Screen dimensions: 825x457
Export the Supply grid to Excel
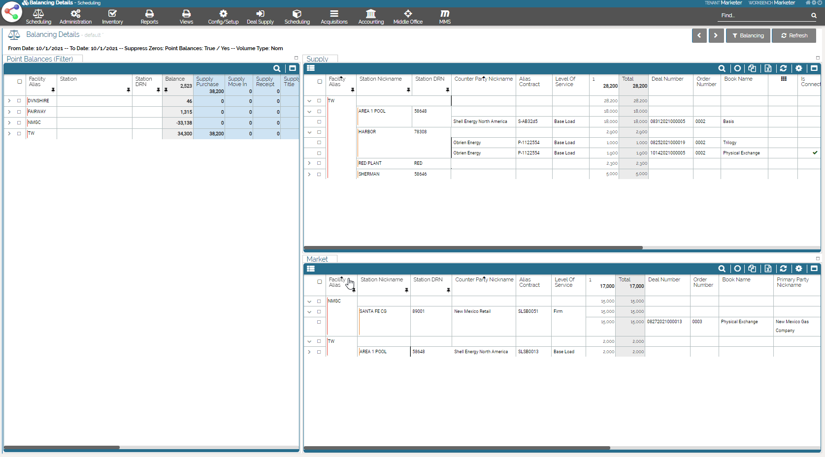(768, 68)
